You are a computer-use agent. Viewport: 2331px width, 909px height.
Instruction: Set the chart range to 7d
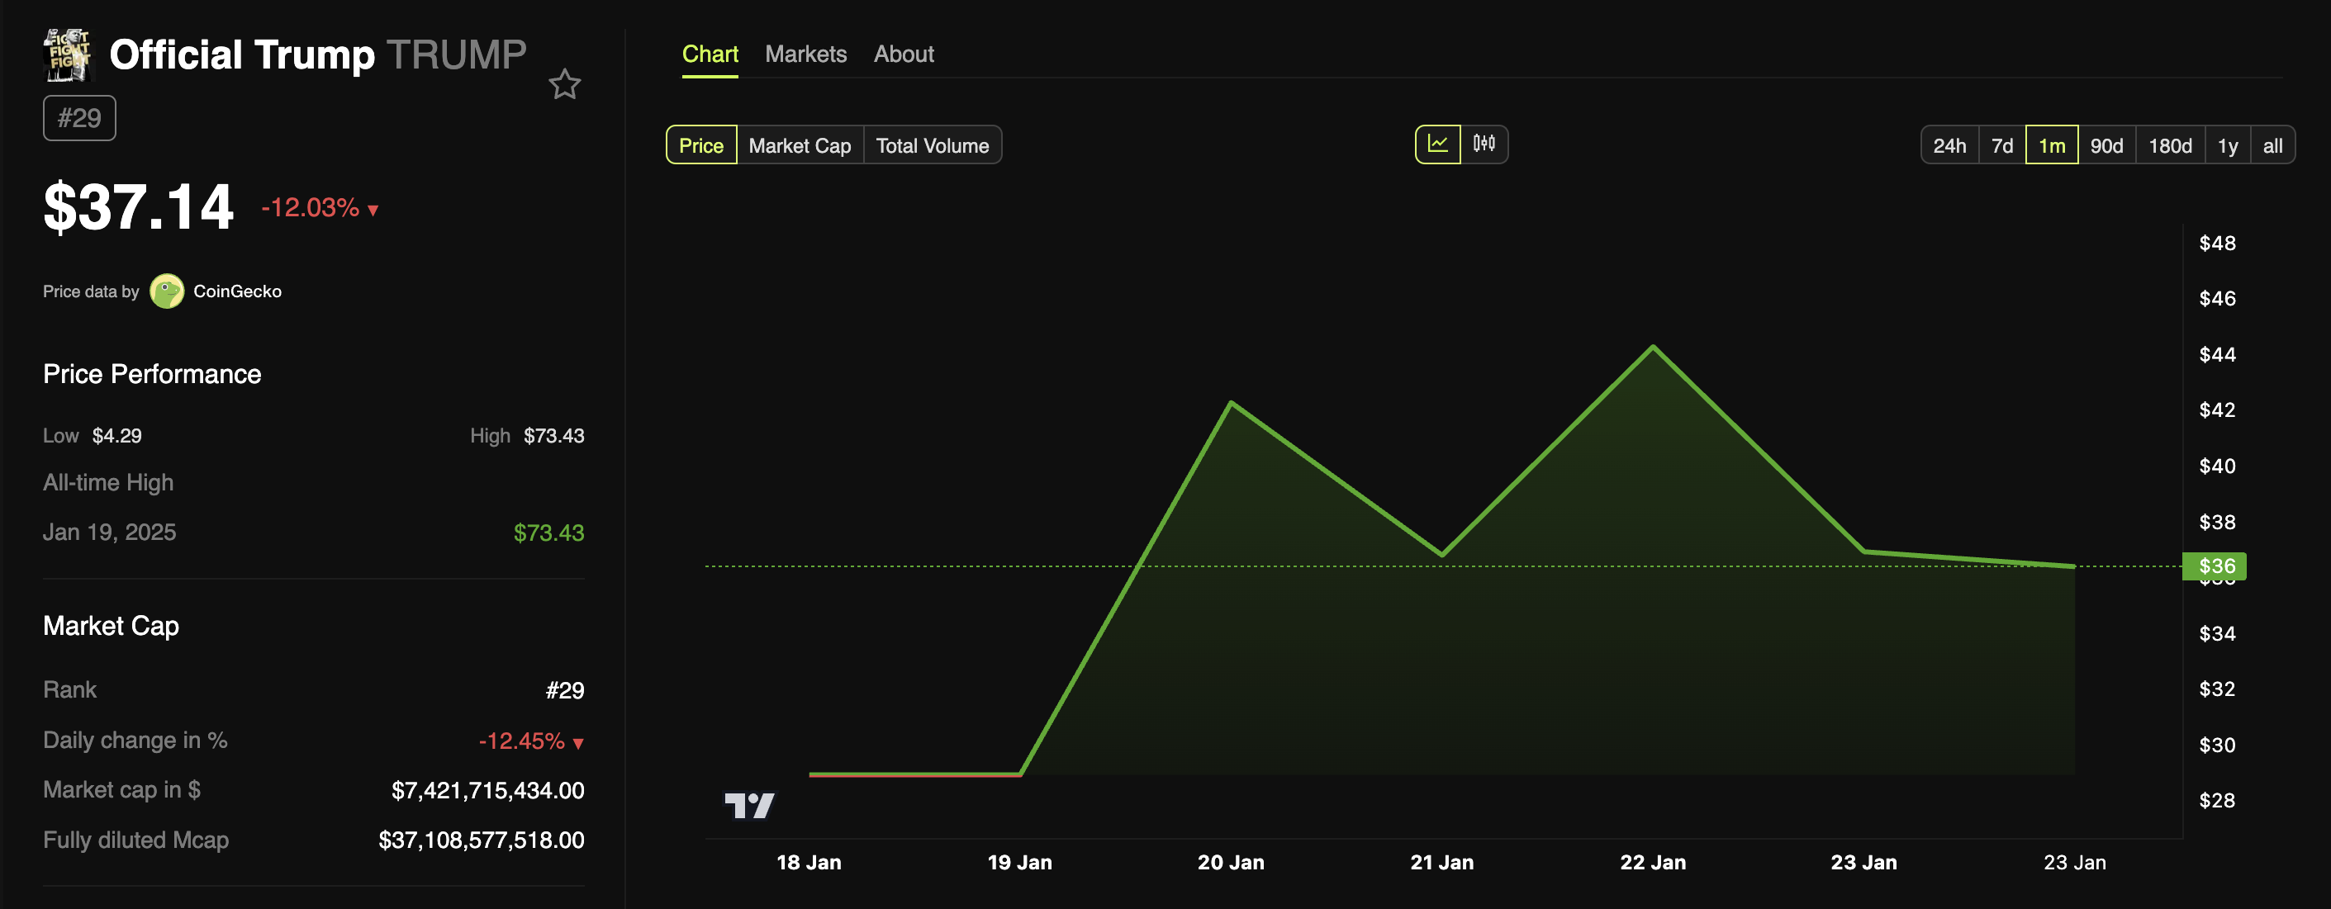[x=2001, y=145]
